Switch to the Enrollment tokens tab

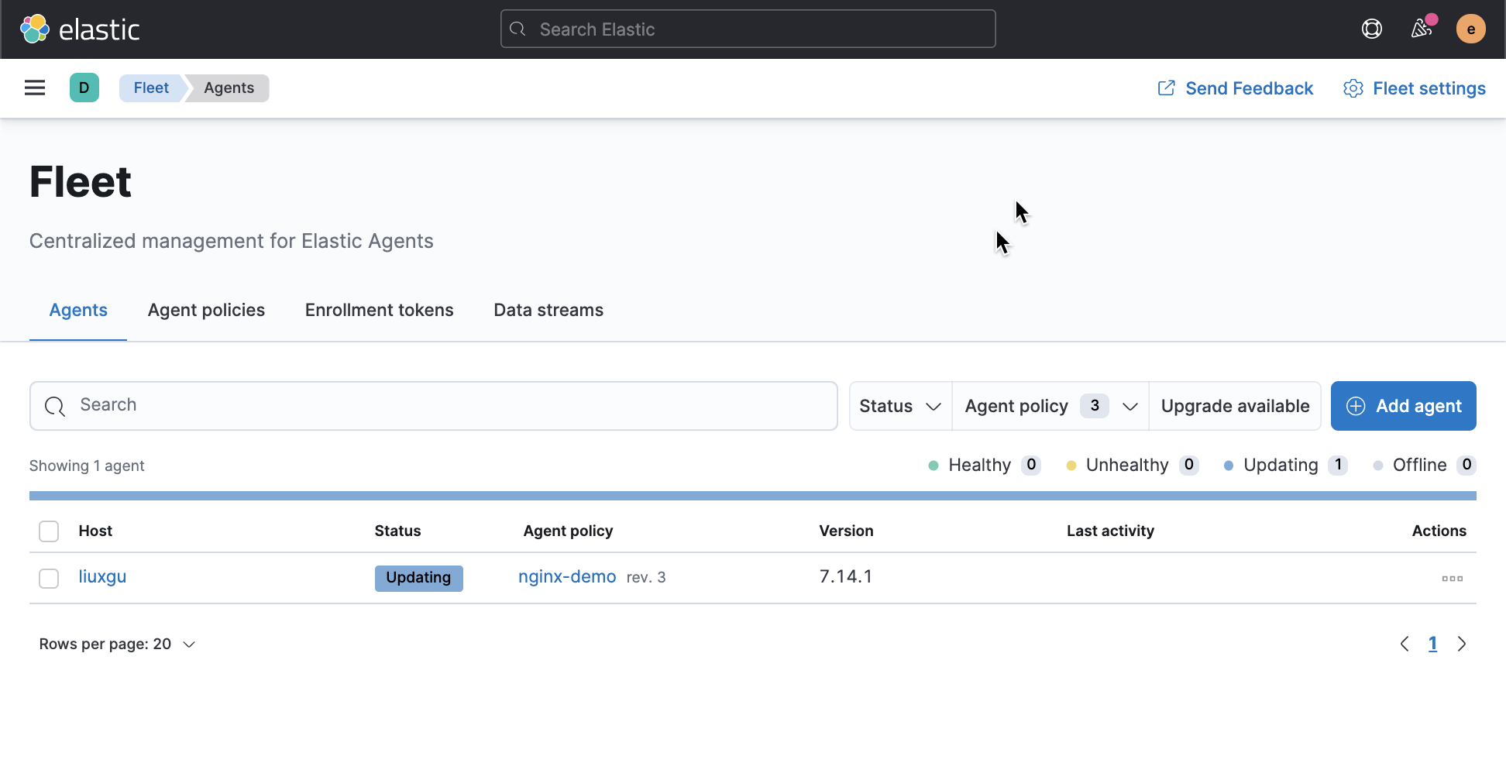379,310
